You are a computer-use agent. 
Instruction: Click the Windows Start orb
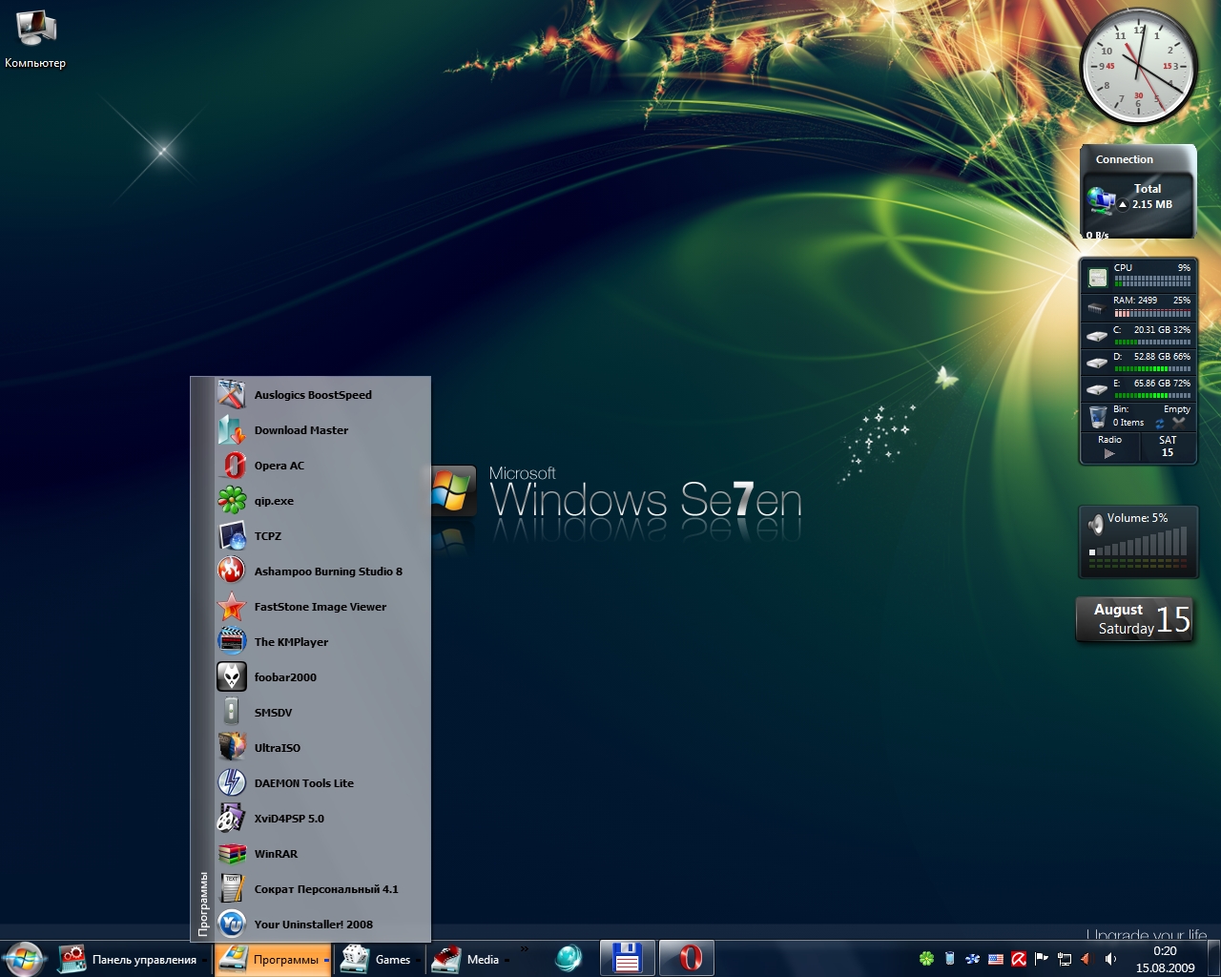click(x=23, y=959)
